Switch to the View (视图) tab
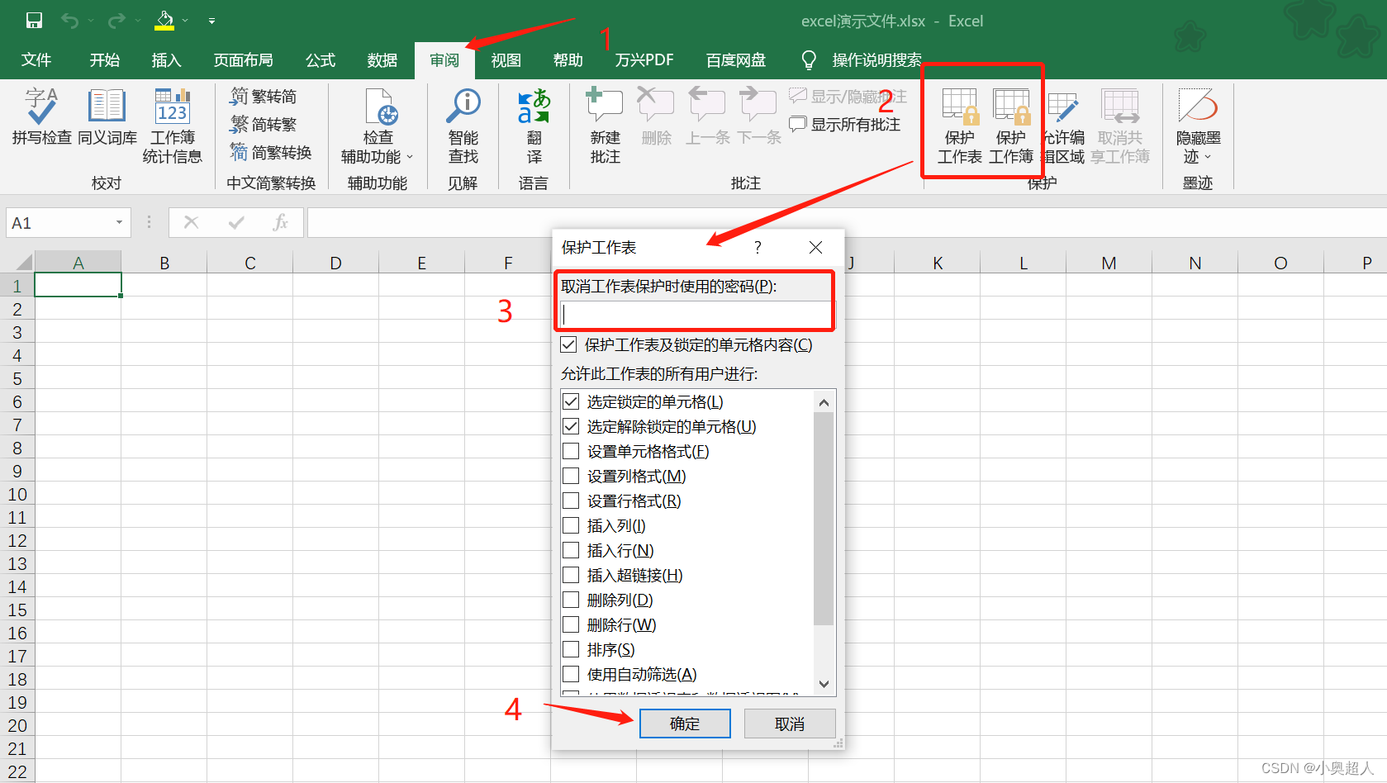Image resolution: width=1387 pixels, height=783 pixels. point(506,60)
